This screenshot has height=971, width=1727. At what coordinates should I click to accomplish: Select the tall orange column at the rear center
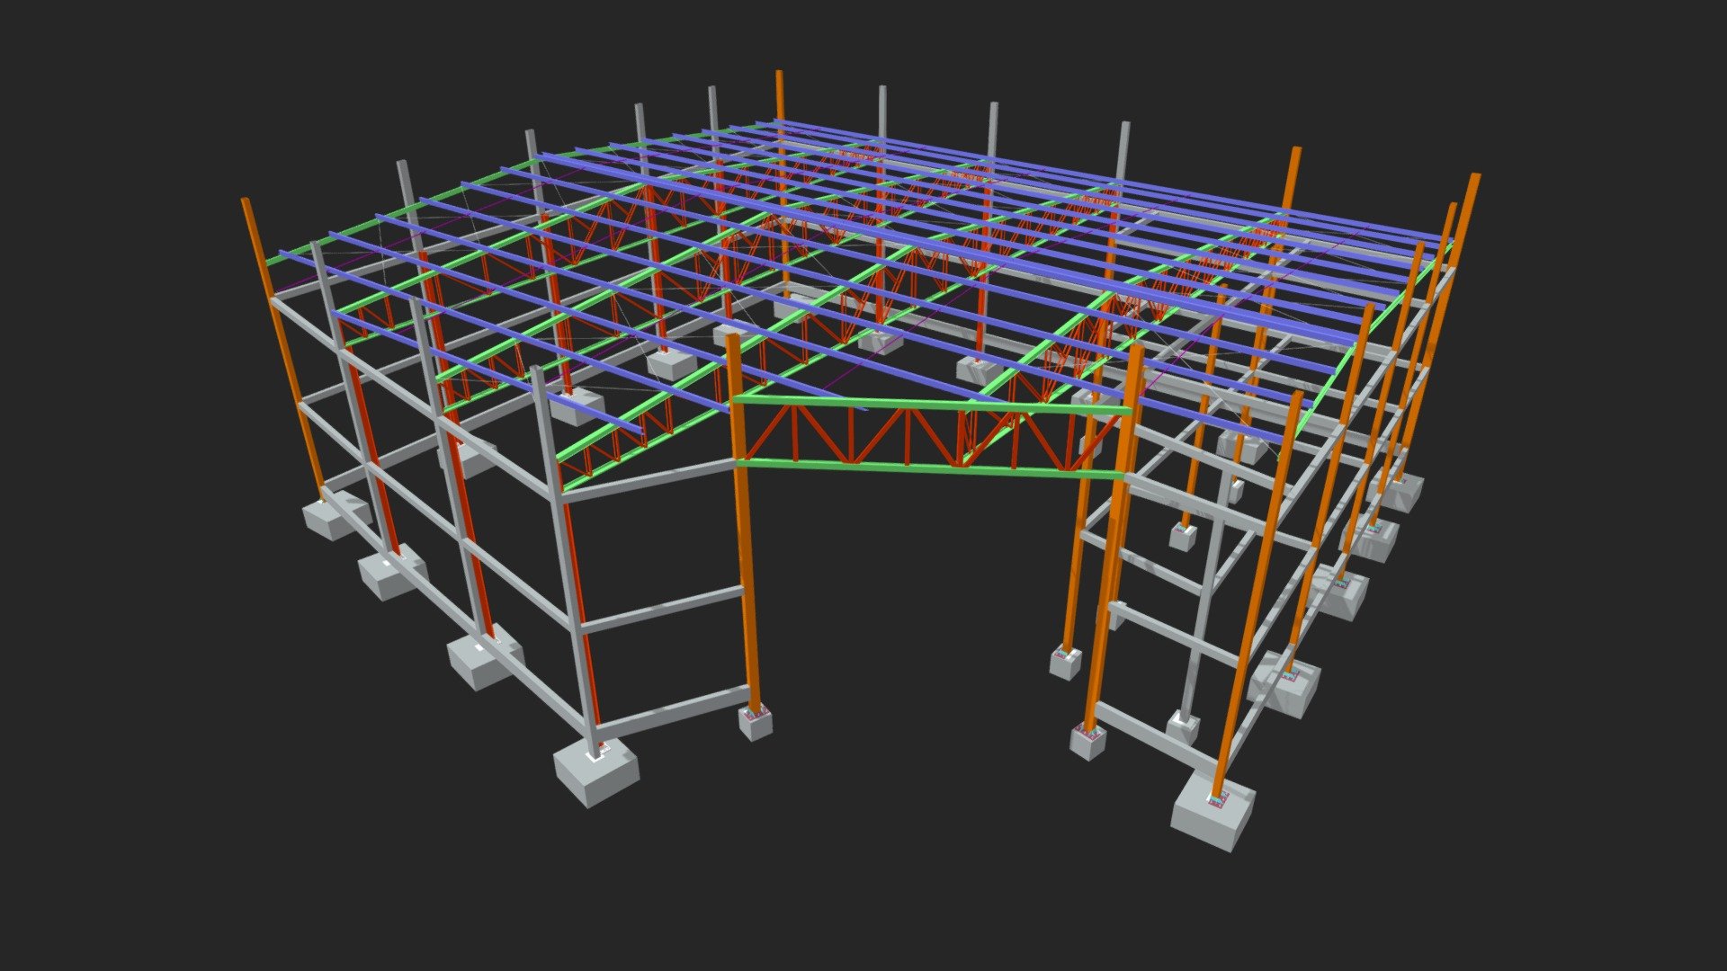coord(782,180)
